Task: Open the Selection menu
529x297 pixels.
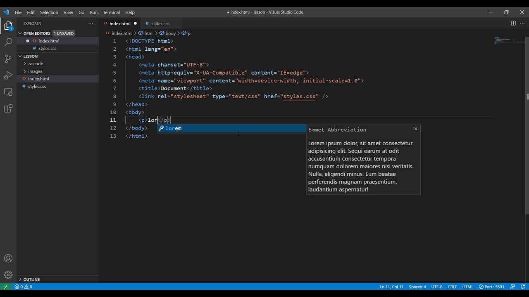Action: click(x=49, y=12)
